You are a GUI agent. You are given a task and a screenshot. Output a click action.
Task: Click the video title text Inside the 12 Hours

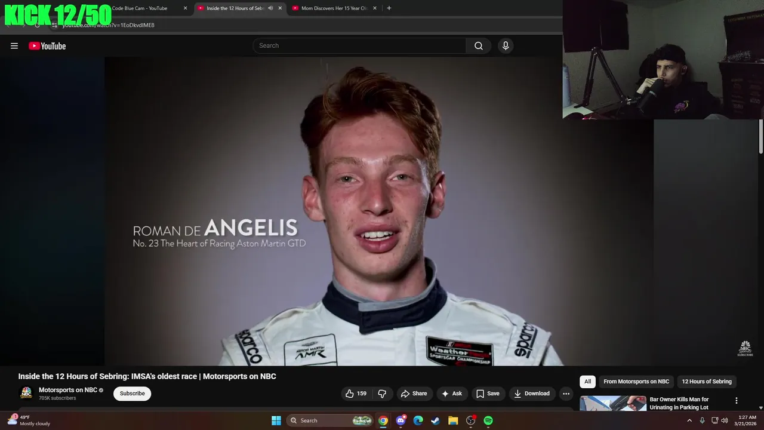[147, 376]
